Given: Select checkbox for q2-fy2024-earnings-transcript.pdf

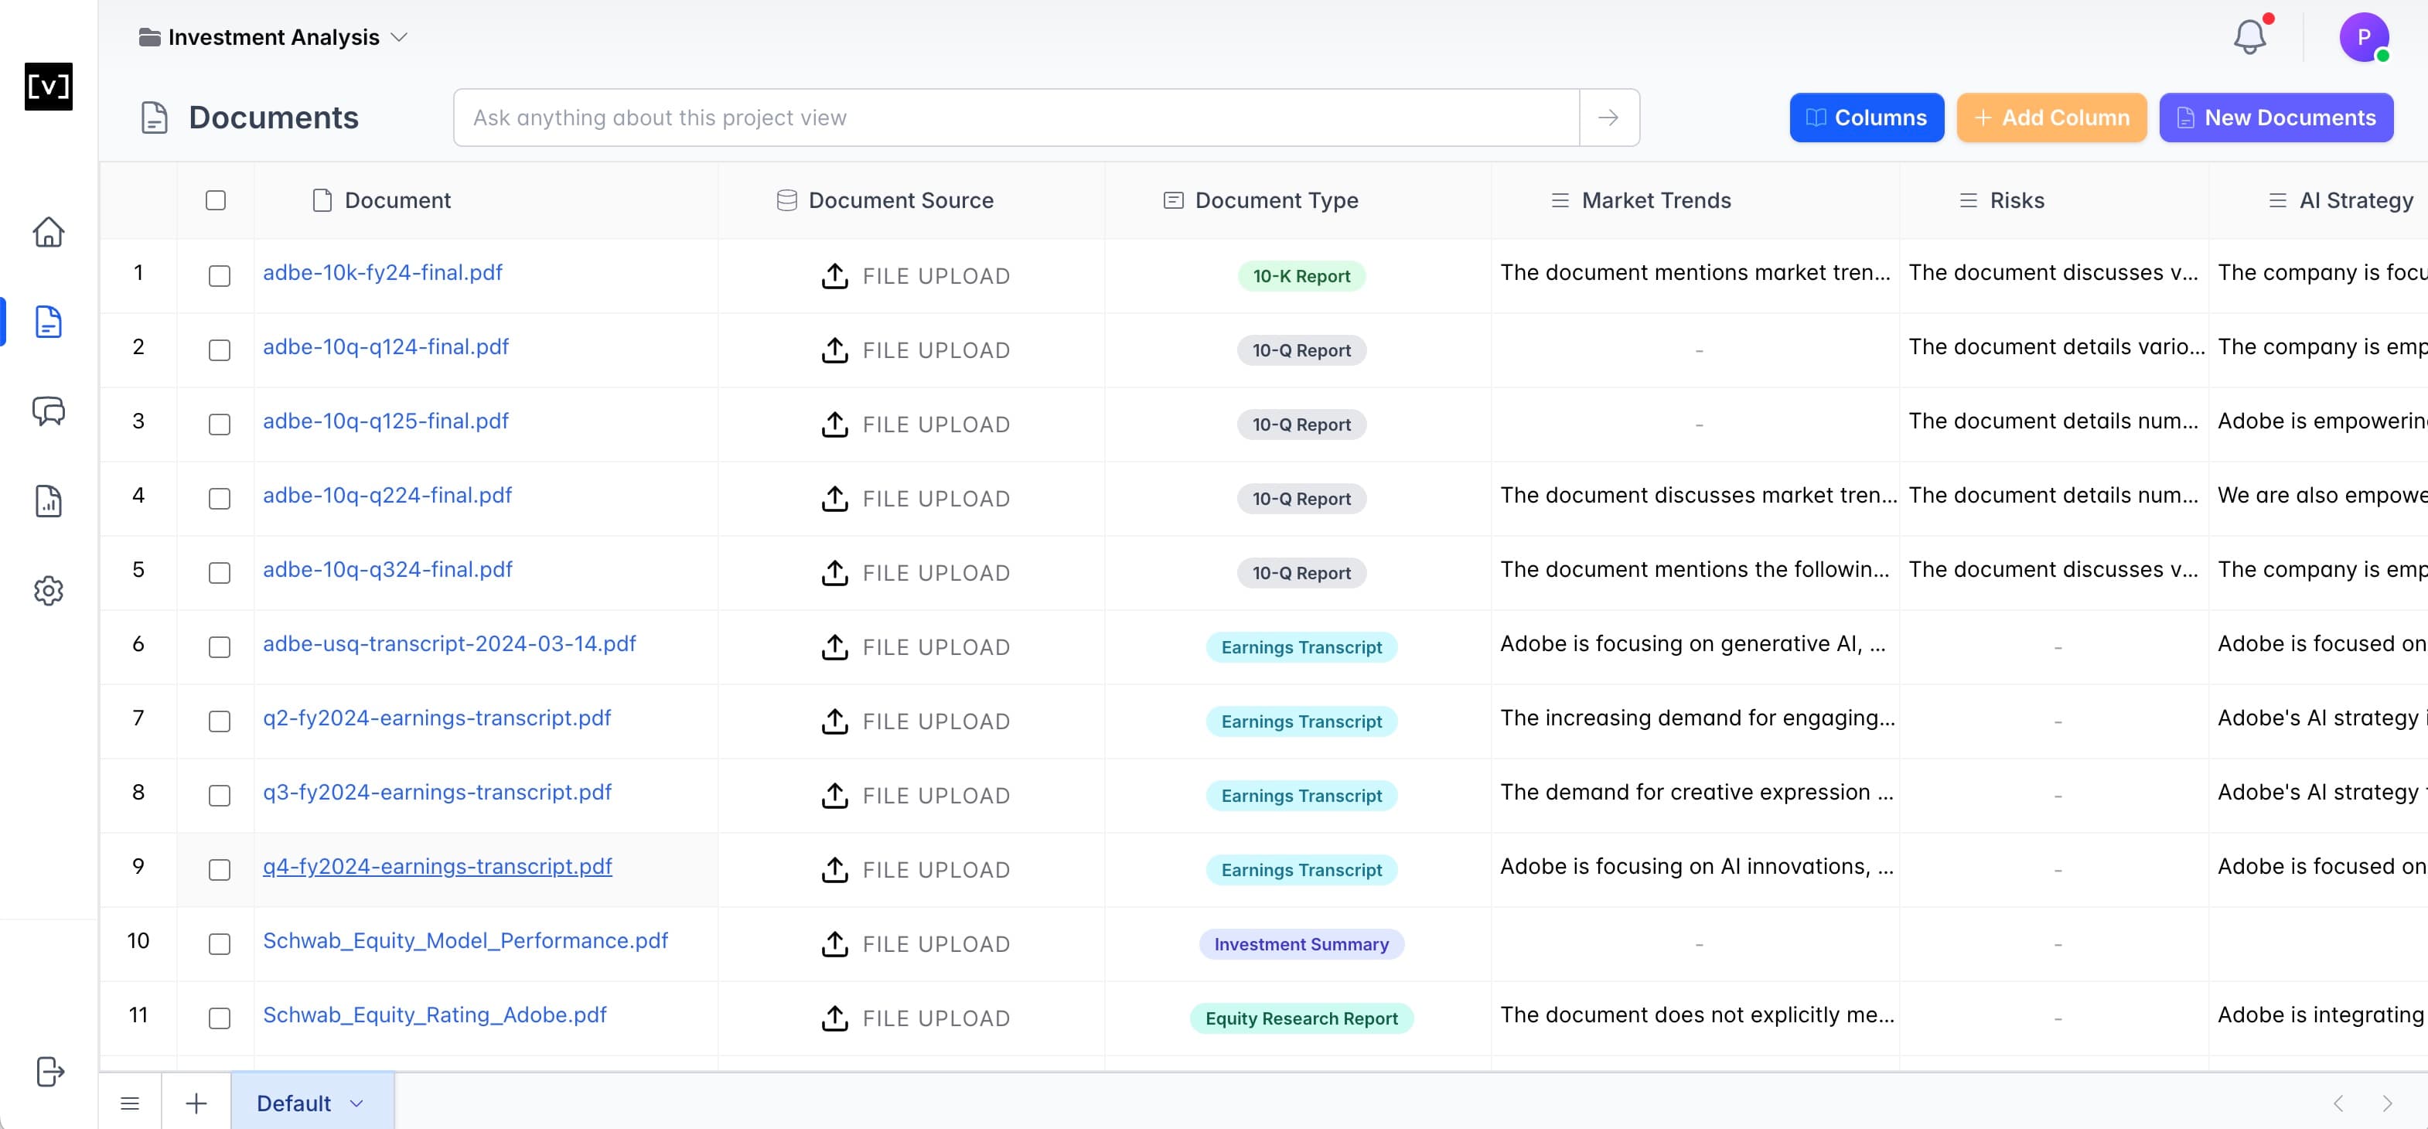Looking at the screenshot, I should 220,721.
